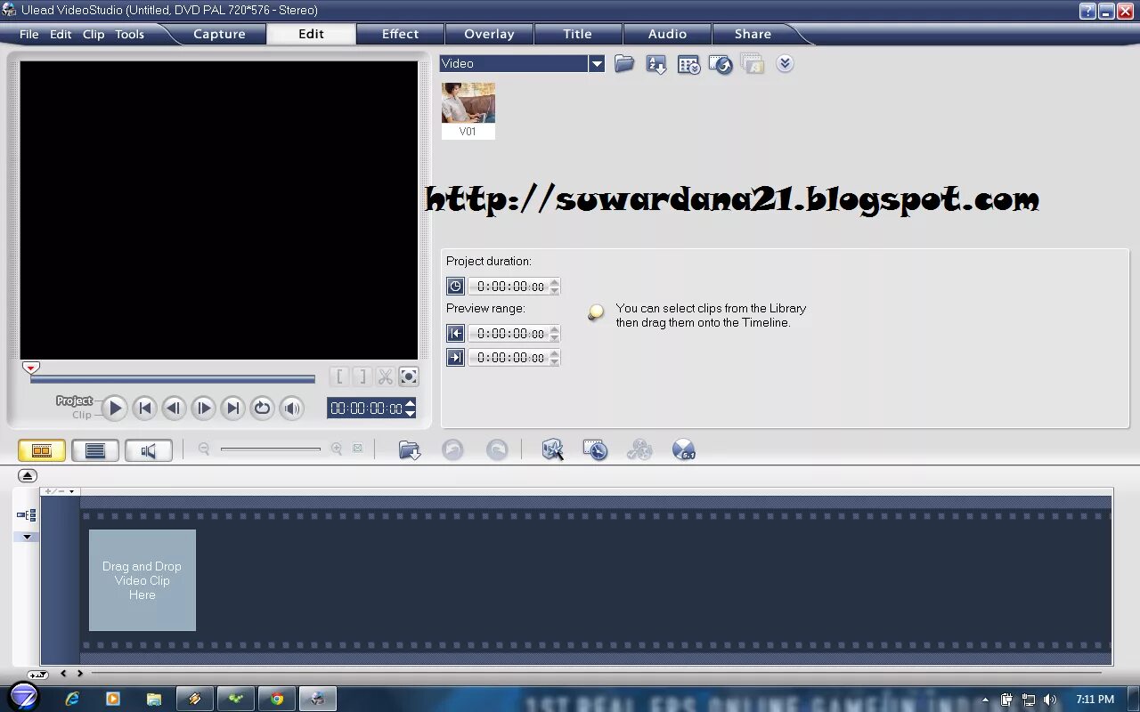1140x712 pixels.
Task: Click the preview range start marker icon
Action: 455,334
